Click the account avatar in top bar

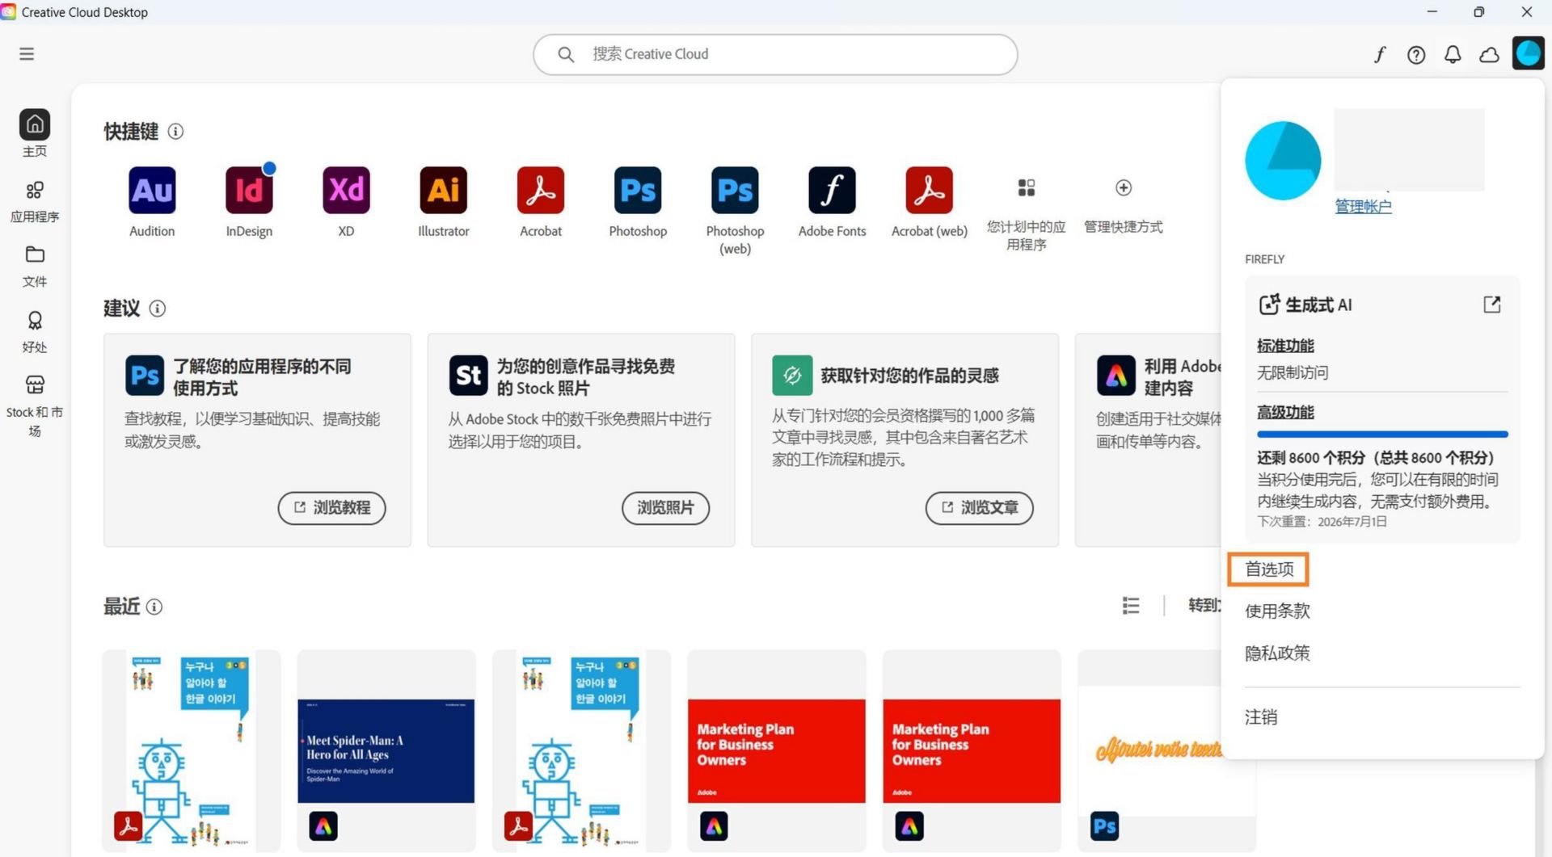coord(1528,53)
